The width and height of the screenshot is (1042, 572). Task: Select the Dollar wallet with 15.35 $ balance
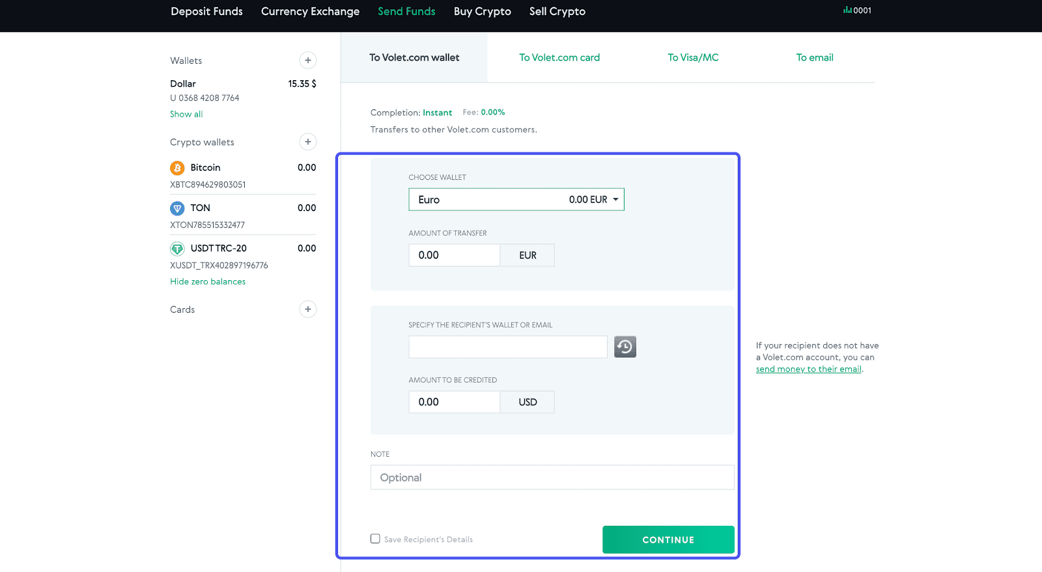click(x=243, y=83)
